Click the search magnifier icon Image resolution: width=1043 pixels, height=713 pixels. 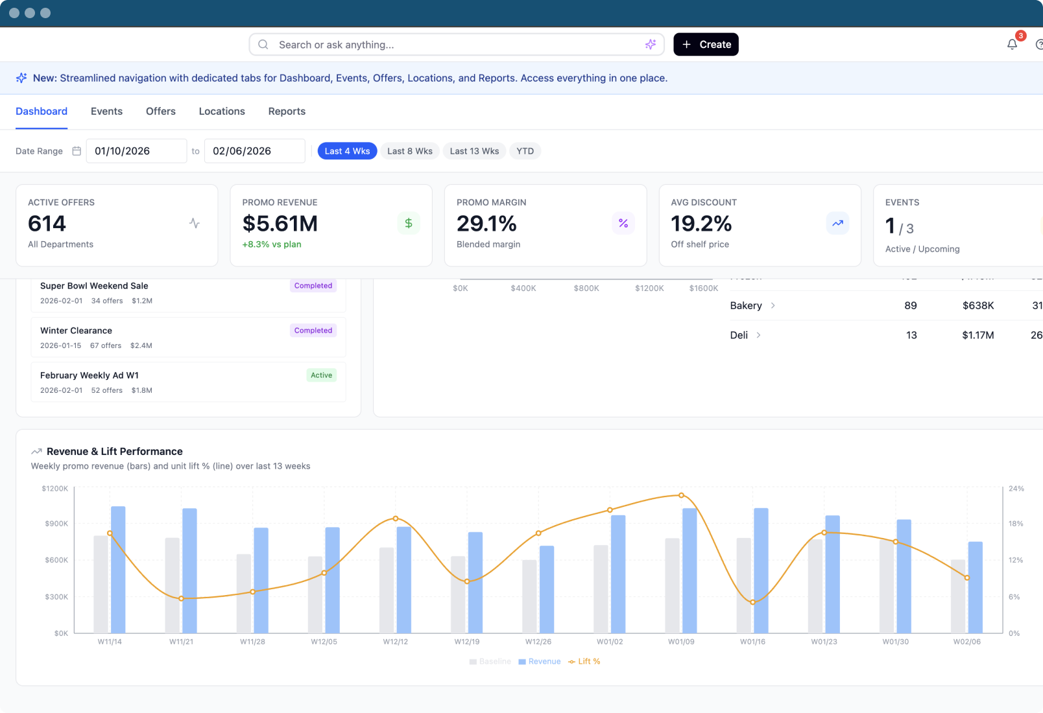tap(263, 44)
